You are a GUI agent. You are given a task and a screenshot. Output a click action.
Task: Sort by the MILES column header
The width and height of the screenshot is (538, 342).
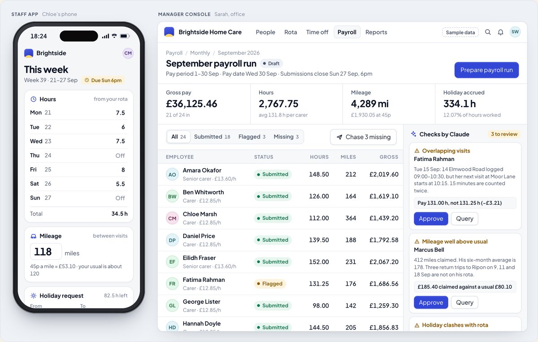pos(348,157)
